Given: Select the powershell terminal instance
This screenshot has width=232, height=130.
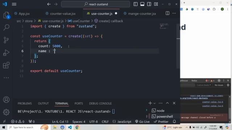Looking at the screenshot, I should [162, 116].
